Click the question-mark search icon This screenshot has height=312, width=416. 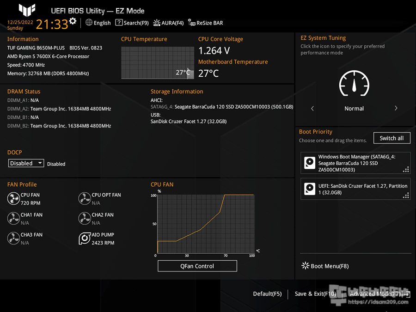tap(119, 23)
